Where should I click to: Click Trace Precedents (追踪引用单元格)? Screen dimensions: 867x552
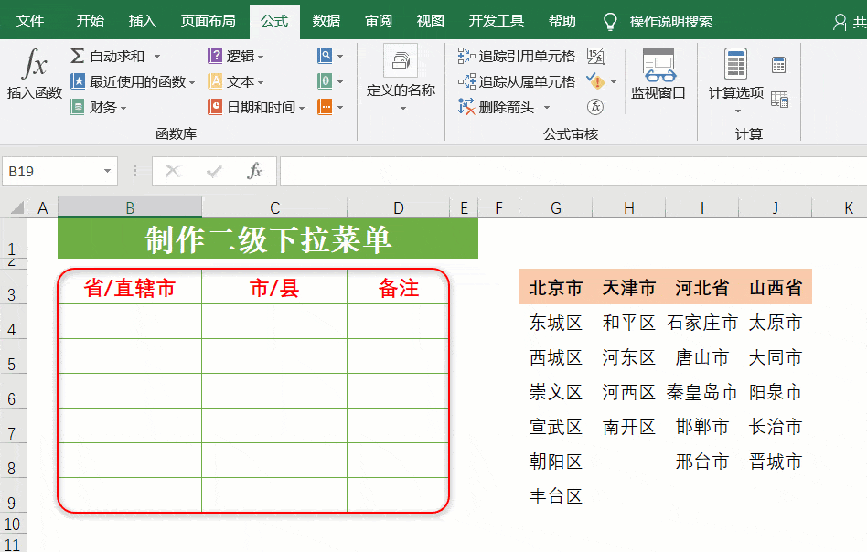518,57
